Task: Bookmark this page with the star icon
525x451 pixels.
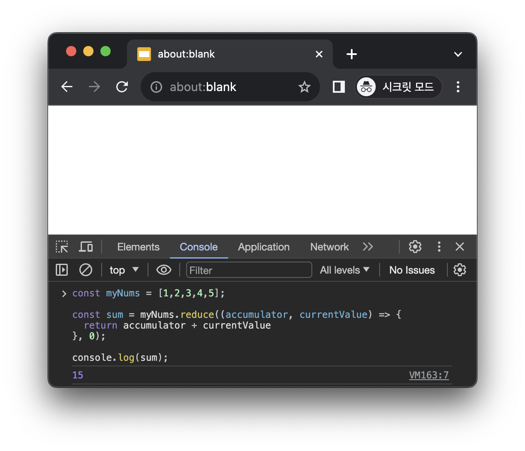Action: click(x=305, y=87)
